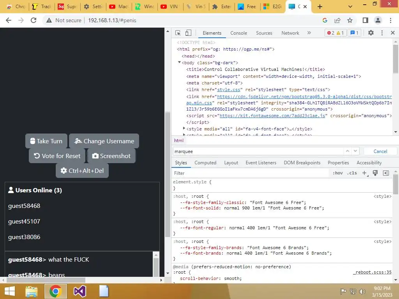Click the Google search icon in toolbar
The image size is (399, 299).
pyautogui.click(x=325, y=20)
